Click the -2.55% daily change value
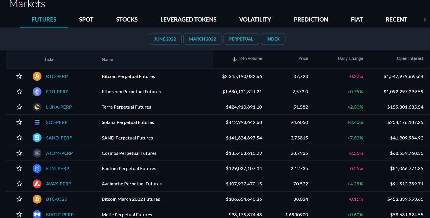Image resolution: width=430 pixels, height=218 pixels. (x=356, y=153)
